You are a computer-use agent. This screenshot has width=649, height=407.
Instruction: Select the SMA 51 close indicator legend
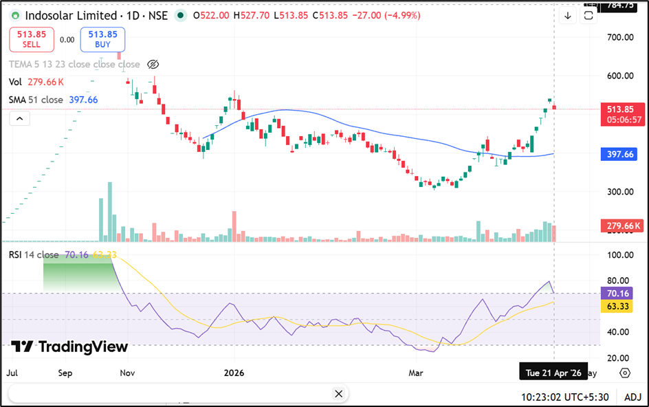click(36, 100)
